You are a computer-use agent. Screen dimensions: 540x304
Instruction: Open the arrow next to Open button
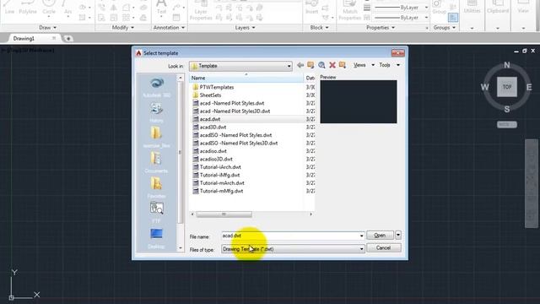tap(398, 235)
